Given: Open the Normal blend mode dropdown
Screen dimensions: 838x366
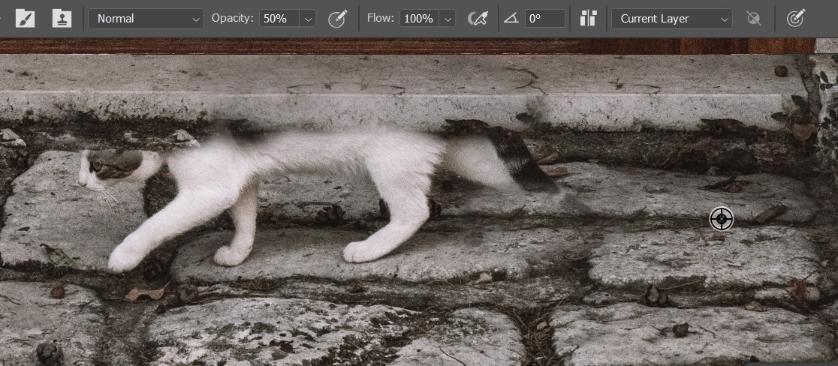Looking at the screenshot, I should 146,19.
